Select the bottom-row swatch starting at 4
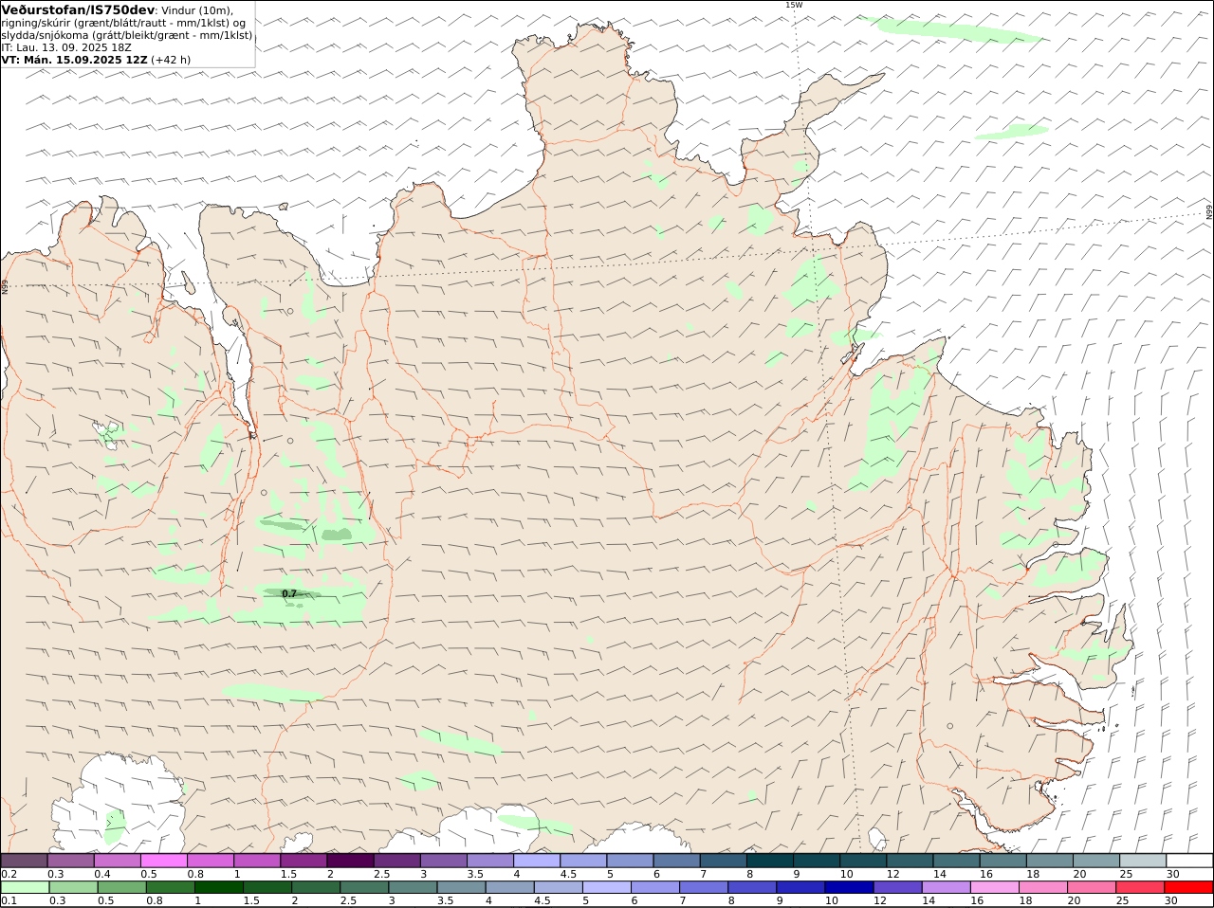 [x=509, y=888]
